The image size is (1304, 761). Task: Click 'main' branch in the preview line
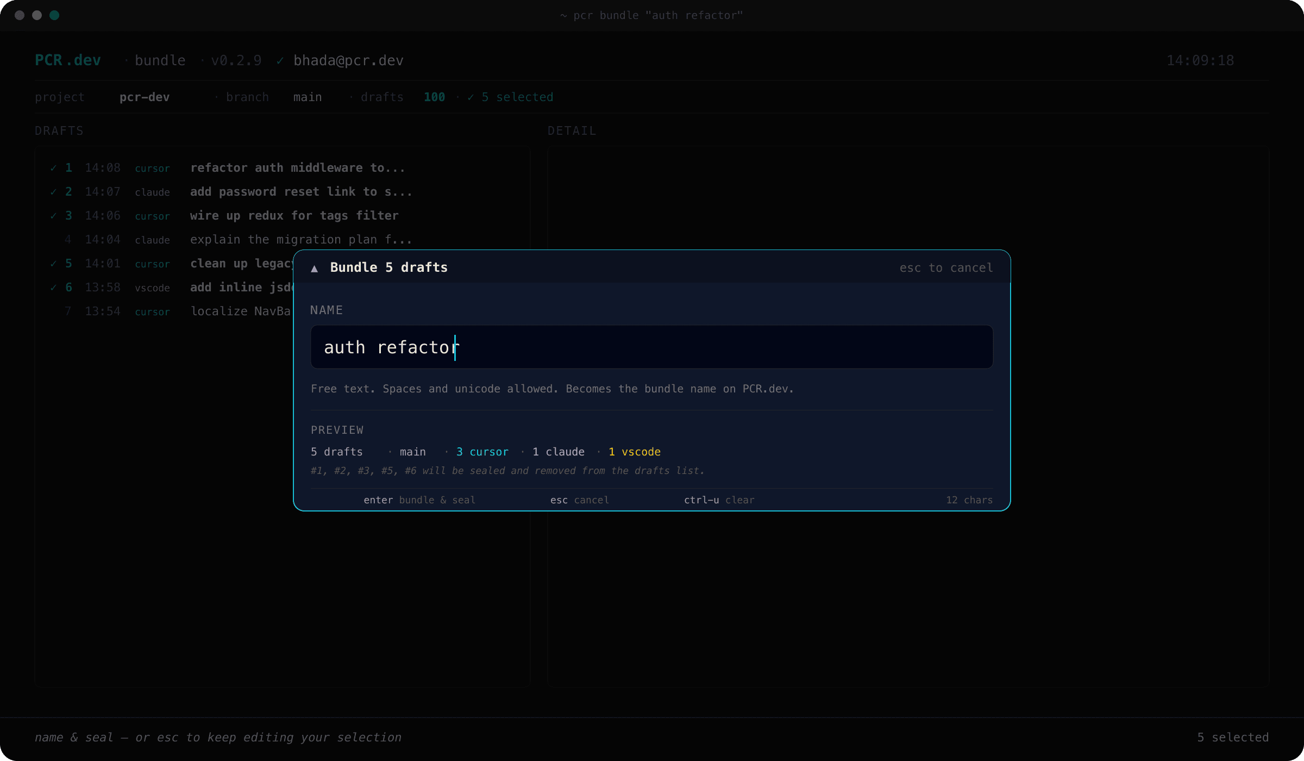click(x=413, y=452)
